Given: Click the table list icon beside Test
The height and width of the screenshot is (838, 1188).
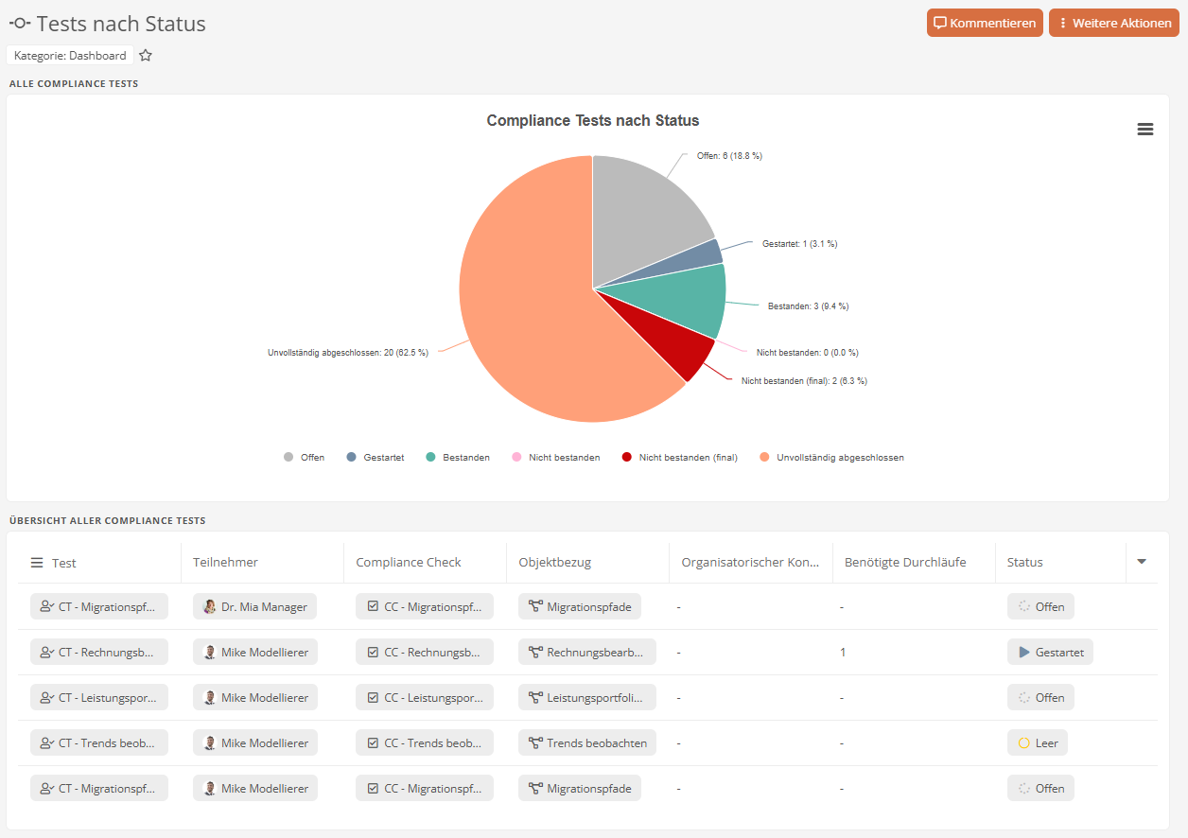Looking at the screenshot, I should (x=37, y=563).
